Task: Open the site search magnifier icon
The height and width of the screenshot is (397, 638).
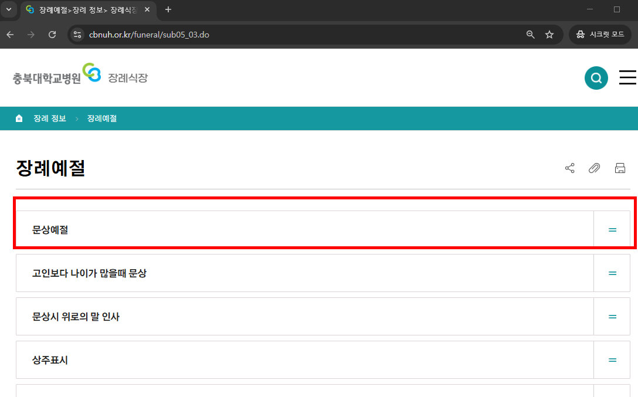Action: coord(596,77)
